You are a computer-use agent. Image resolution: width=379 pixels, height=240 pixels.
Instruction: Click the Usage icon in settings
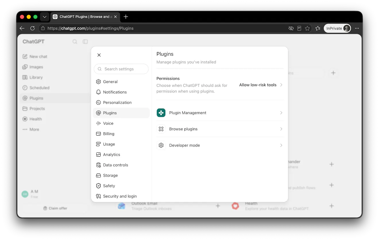click(98, 144)
